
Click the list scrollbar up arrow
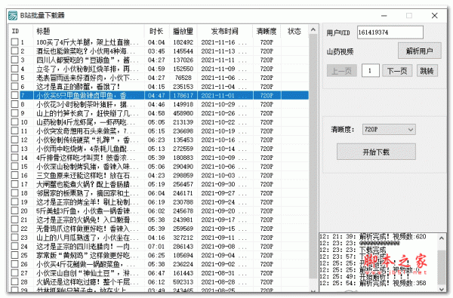[x=313, y=29]
